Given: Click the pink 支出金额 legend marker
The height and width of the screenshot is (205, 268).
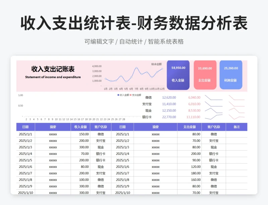Looking at the screenshot, I should (x=131, y=95).
